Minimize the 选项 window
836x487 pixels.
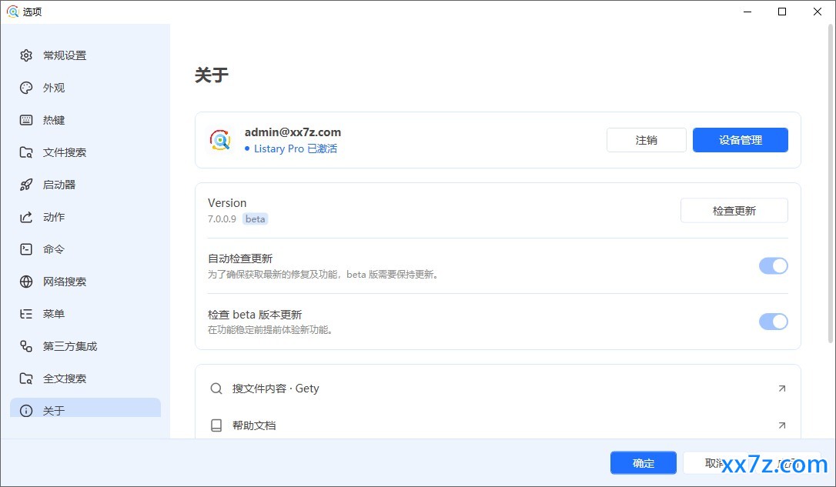click(747, 12)
